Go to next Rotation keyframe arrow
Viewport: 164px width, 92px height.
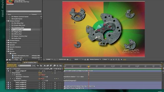58,79
